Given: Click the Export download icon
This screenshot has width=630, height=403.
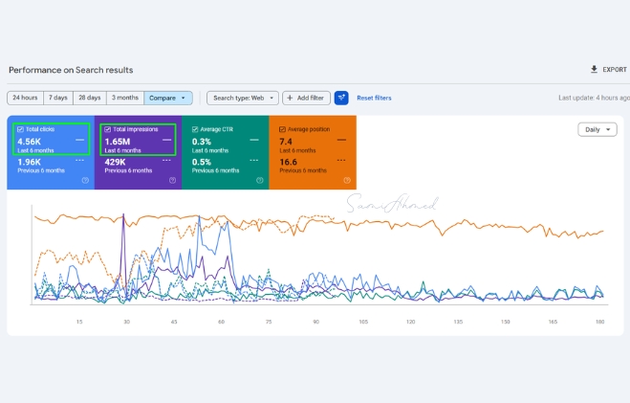Looking at the screenshot, I should [594, 69].
